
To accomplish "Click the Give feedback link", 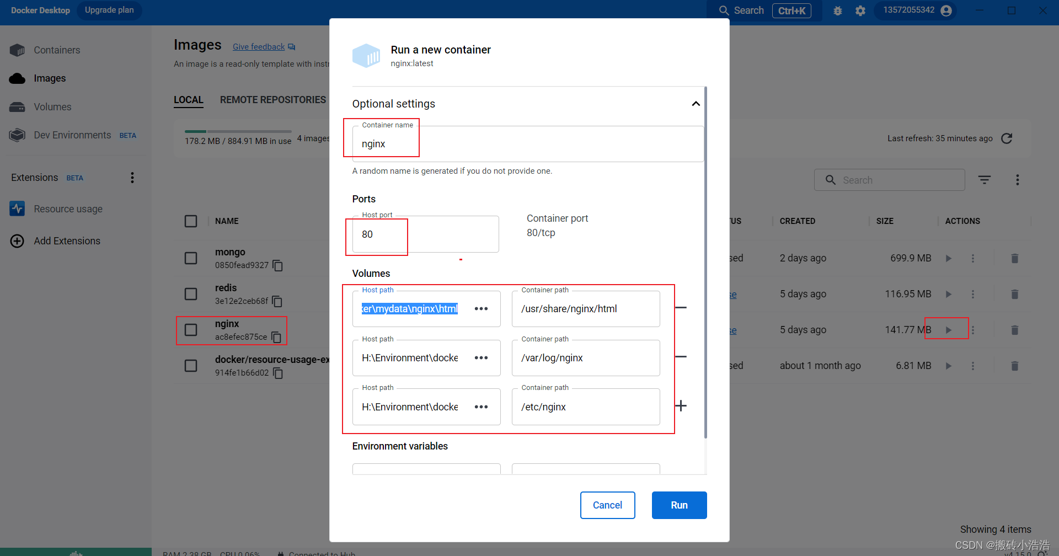I will point(259,47).
